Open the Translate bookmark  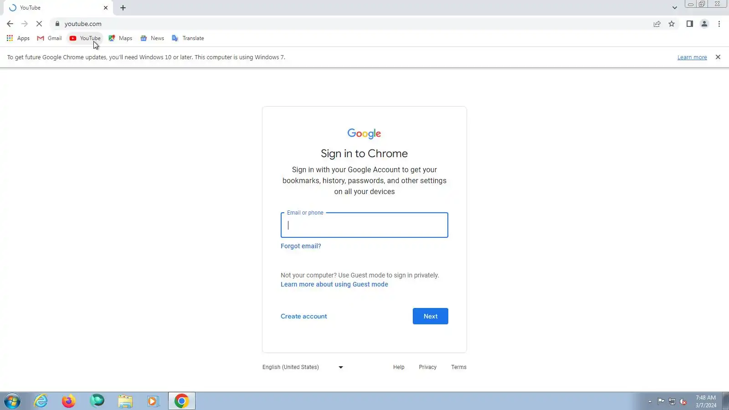pos(188,38)
